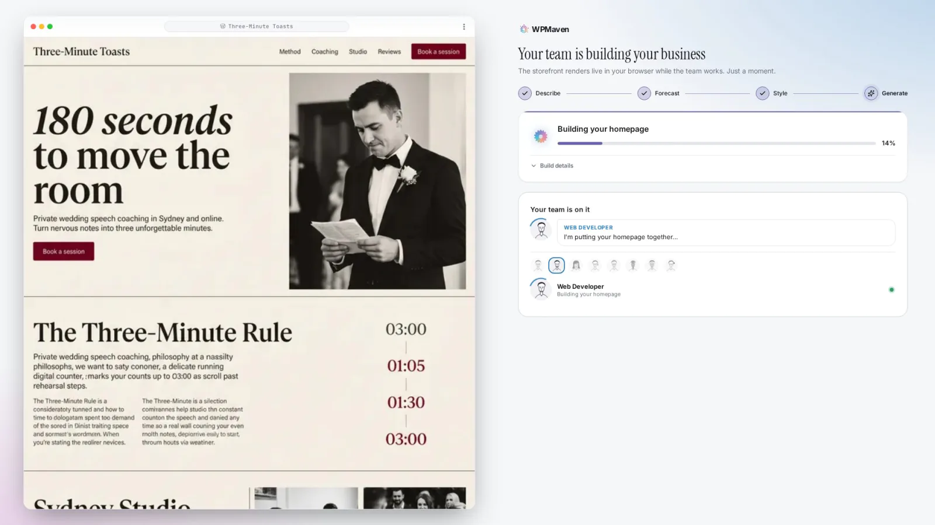
Task: Click the 'Building your homepage' card title
Action: 603,129
